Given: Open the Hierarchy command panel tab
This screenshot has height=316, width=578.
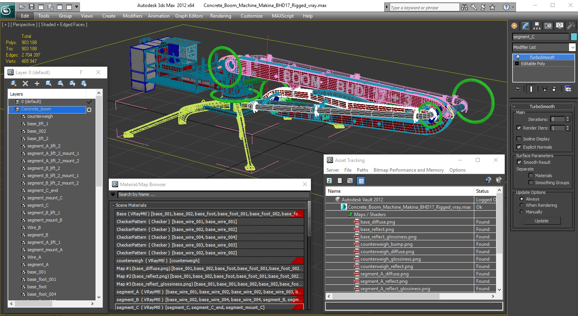Looking at the screenshot, I should click(537, 26).
